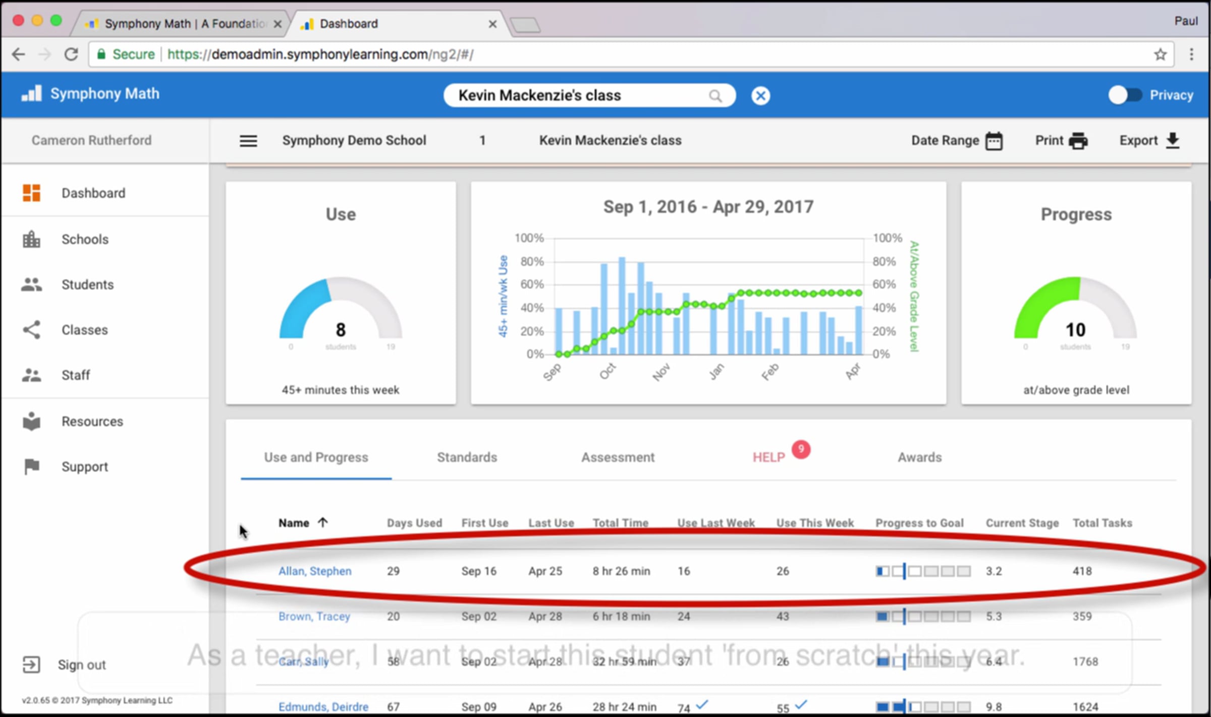Screen dimensions: 1211x717
Task: Open the HELP tab
Action: pyautogui.click(x=768, y=457)
